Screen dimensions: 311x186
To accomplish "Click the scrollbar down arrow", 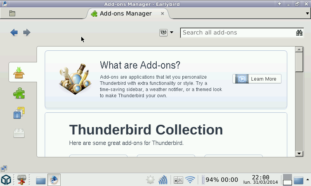I will click(299, 153).
